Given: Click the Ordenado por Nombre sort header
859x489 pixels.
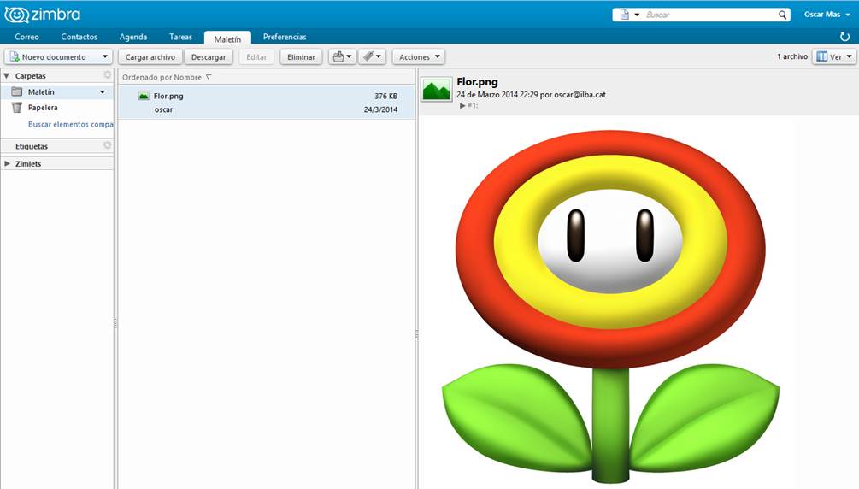Looking at the screenshot, I should point(167,77).
